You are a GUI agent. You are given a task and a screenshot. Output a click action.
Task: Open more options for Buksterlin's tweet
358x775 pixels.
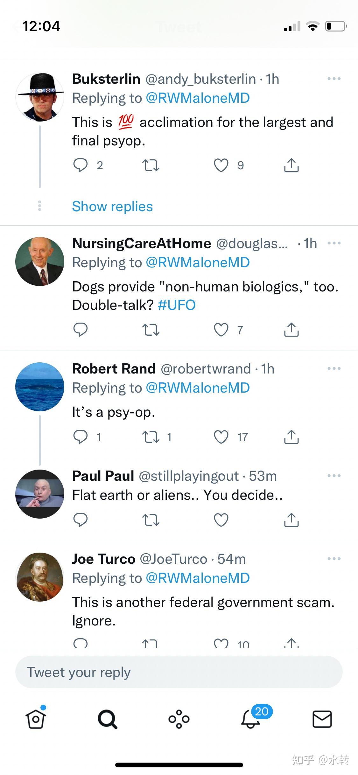(334, 79)
